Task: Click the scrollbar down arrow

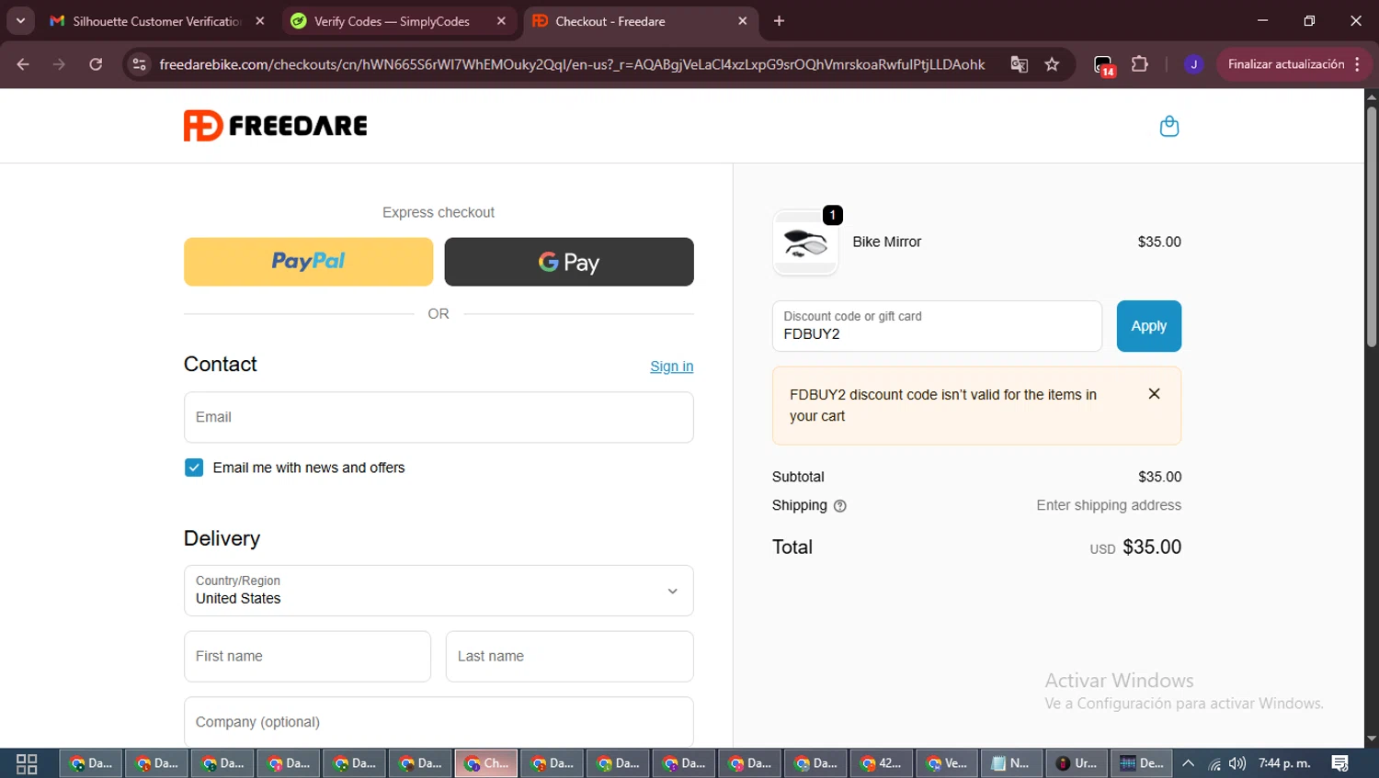Action: [x=1371, y=739]
